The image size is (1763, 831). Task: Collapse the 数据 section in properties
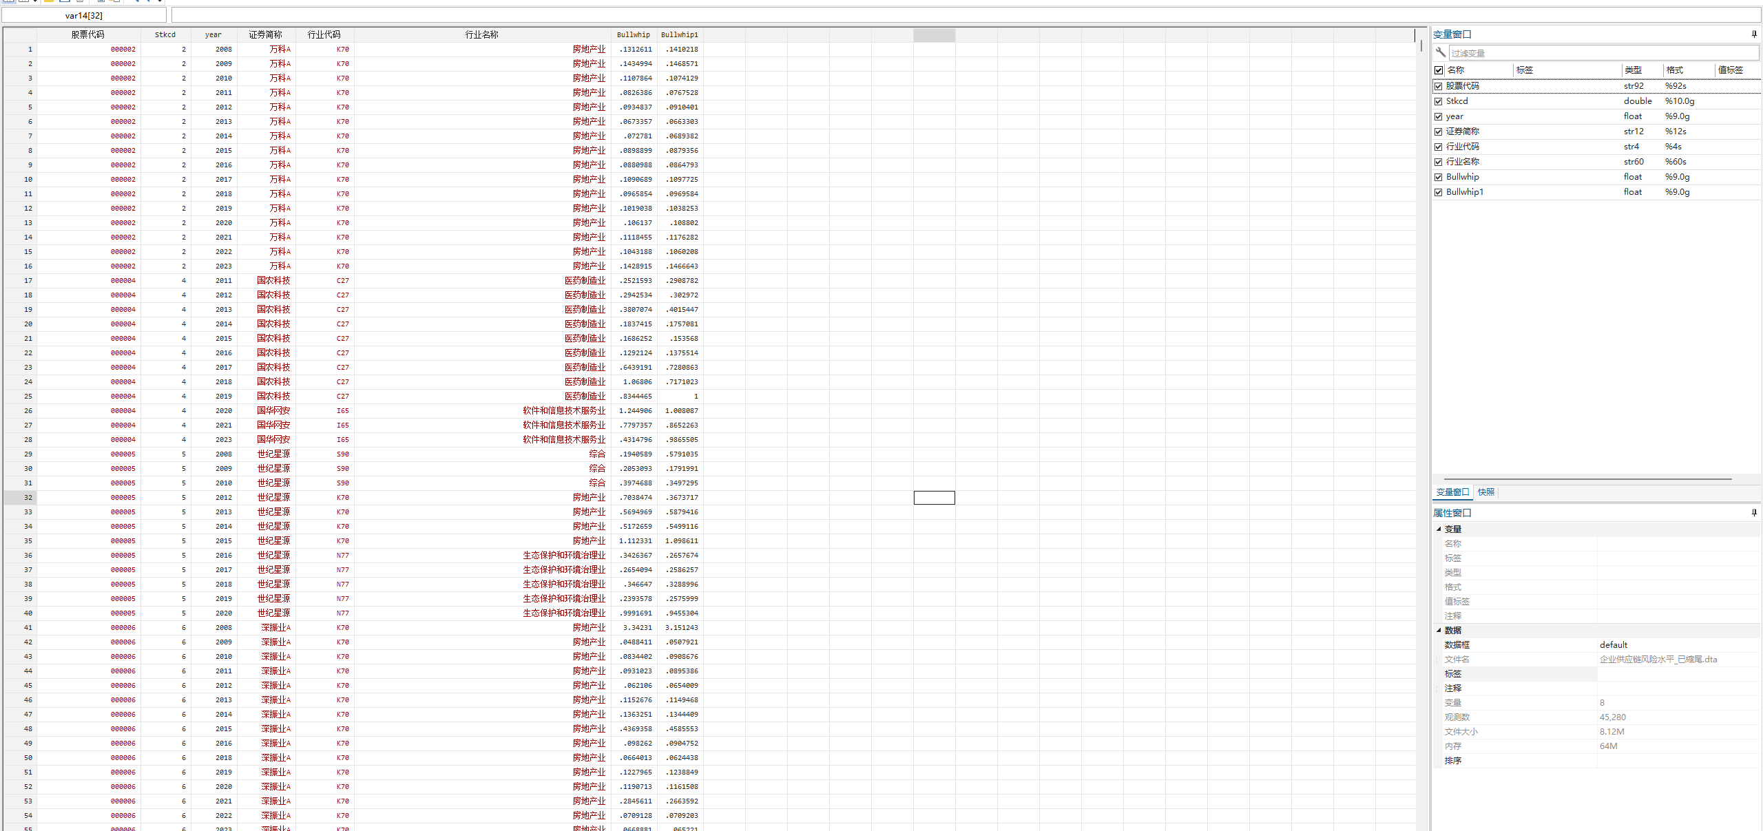(1439, 630)
